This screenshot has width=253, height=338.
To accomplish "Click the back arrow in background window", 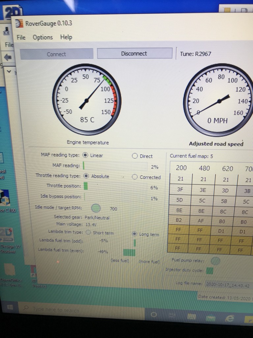I will pos(8,57).
